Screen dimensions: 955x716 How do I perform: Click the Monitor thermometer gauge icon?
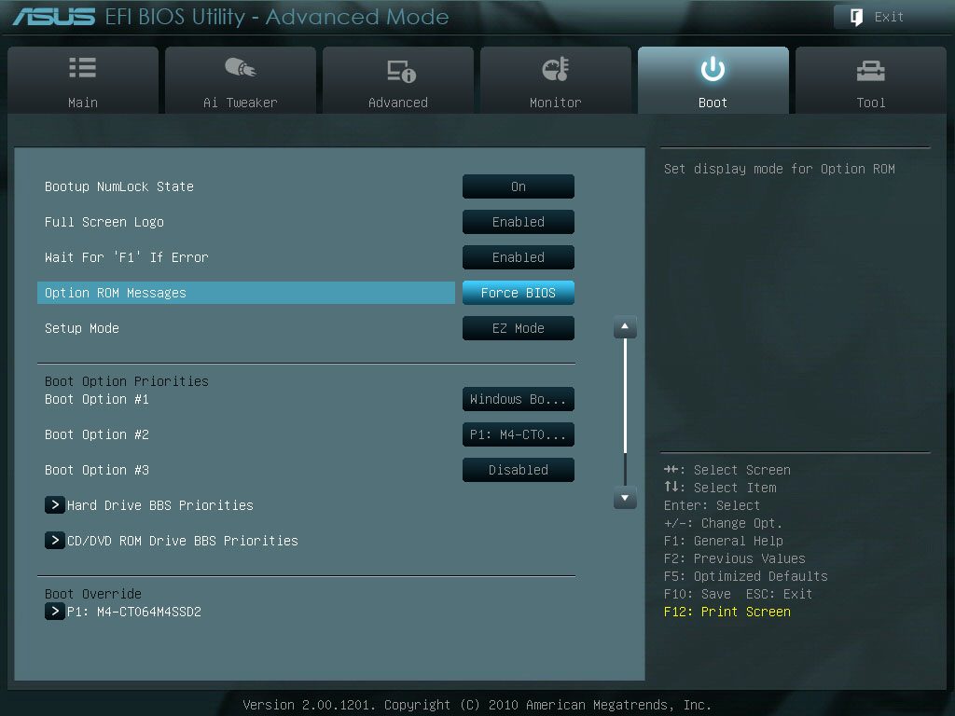click(x=556, y=69)
